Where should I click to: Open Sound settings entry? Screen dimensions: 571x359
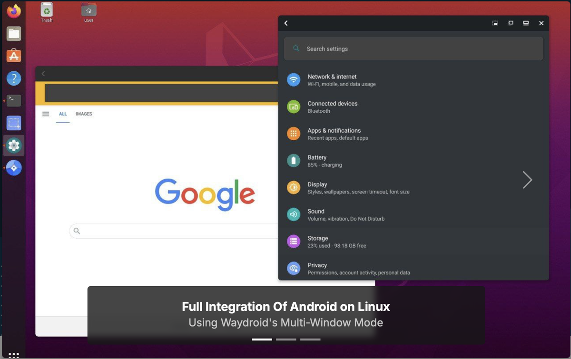pyautogui.click(x=413, y=214)
